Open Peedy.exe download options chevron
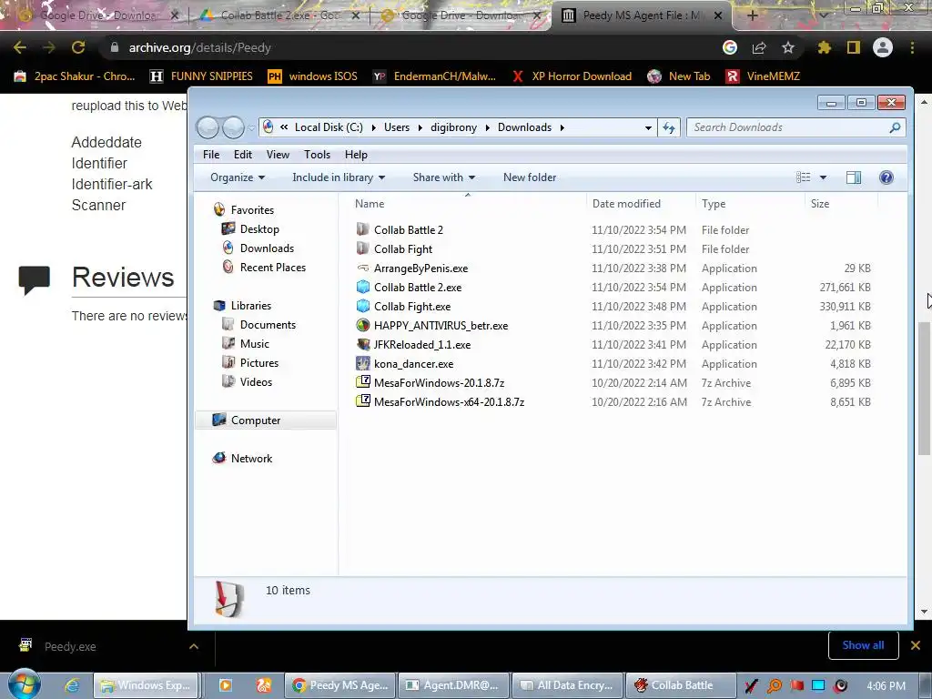The image size is (932, 699). pos(194,646)
